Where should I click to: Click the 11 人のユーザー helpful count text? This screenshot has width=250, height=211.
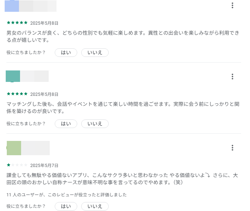click(x=67, y=195)
